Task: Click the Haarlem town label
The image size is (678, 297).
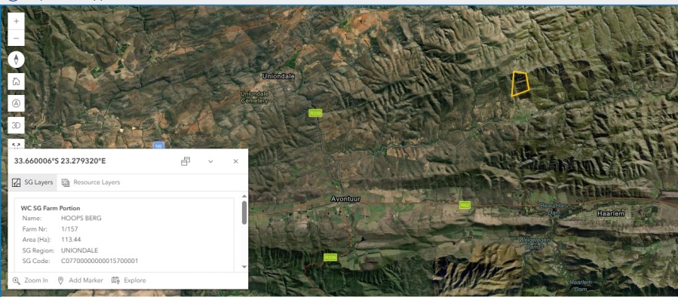Action: click(x=612, y=213)
